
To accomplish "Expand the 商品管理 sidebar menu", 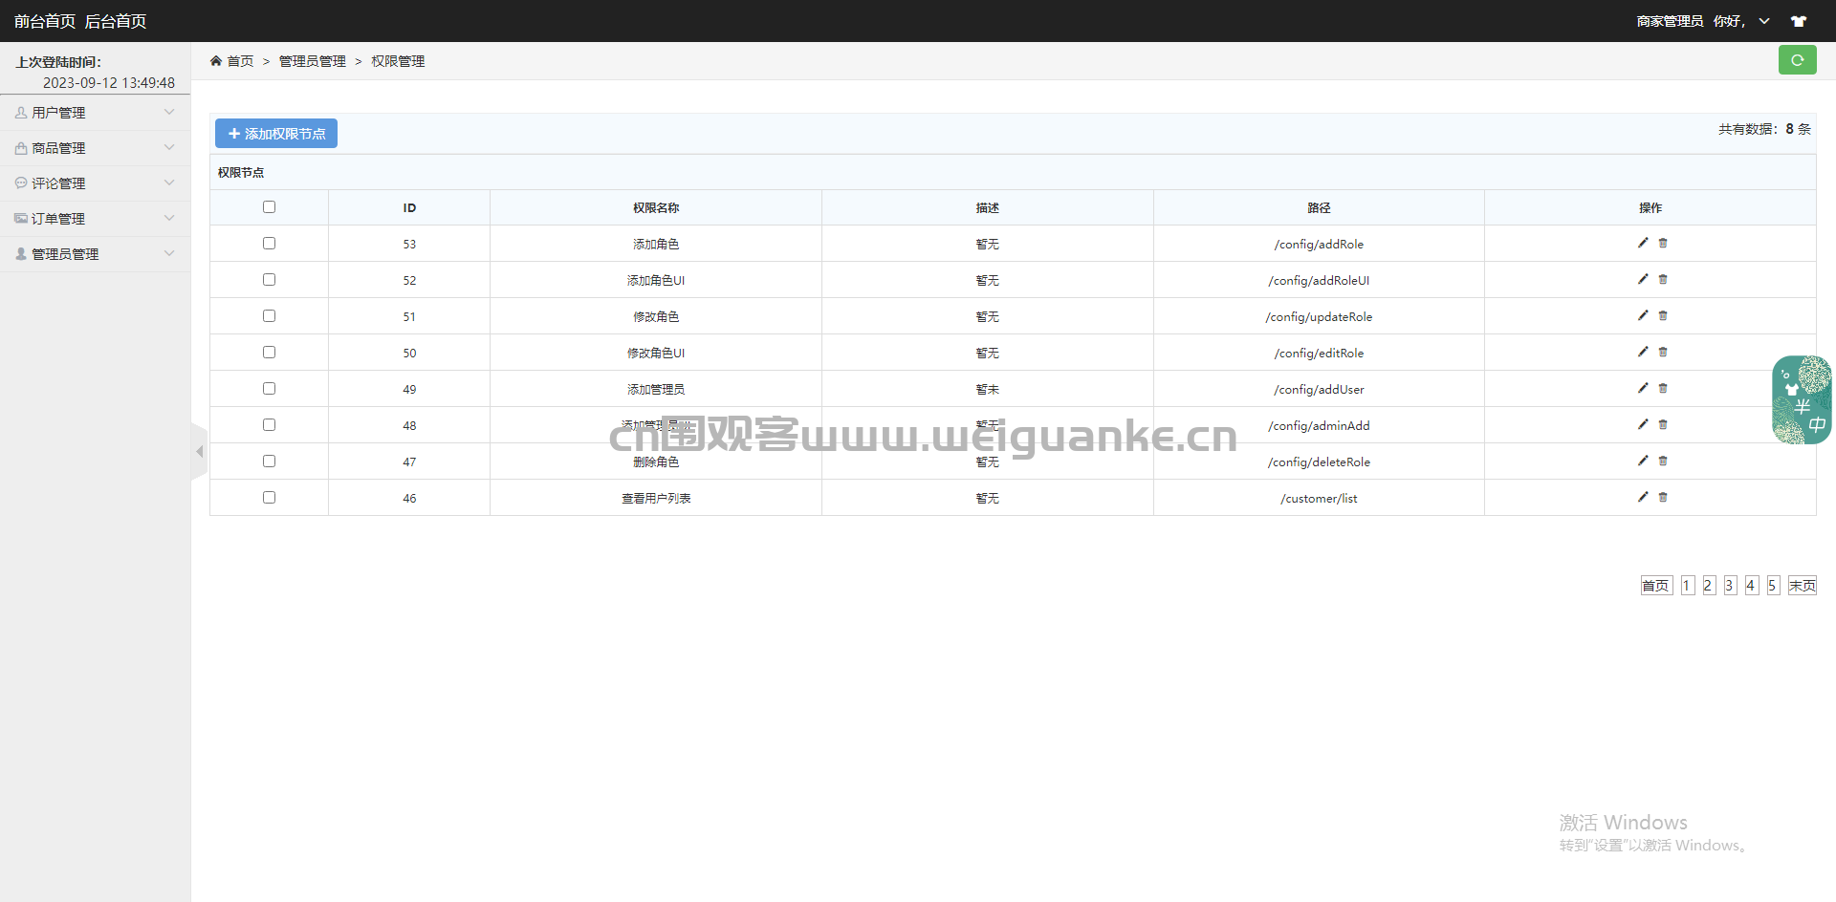I will [x=95, y=148].
